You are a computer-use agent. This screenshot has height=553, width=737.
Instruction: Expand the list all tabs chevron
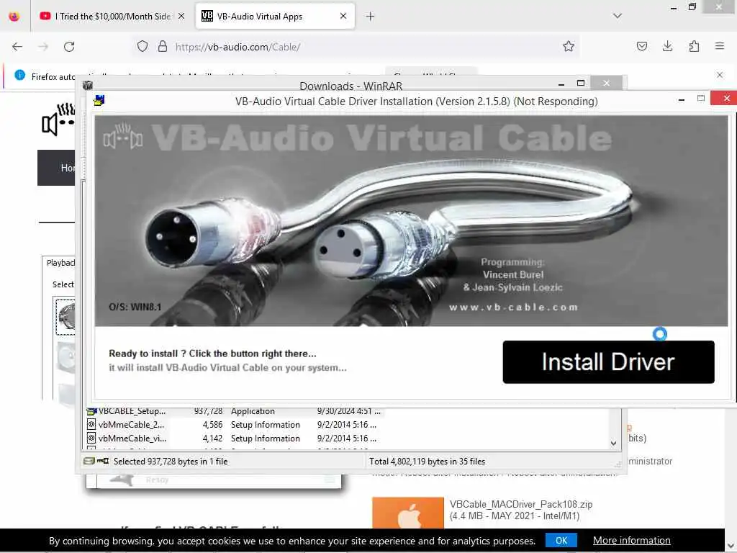618,16
